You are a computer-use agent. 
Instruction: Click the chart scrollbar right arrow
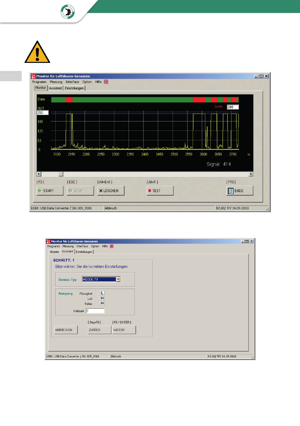point(251,174)
